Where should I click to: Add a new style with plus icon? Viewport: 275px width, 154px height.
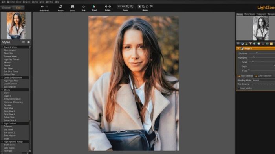28,42
